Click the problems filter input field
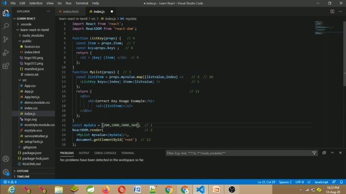This screenshot has width=346, height=194. coord(239,153)
